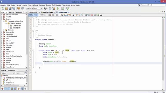The width and height of the screenshot is (166, 93).
Task: Click the Undo arrow icon
Action: (x=19, y=8)
